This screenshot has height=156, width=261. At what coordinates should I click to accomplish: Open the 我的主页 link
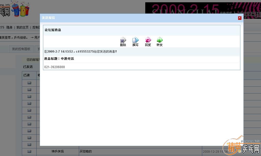[x=22, y=27]
